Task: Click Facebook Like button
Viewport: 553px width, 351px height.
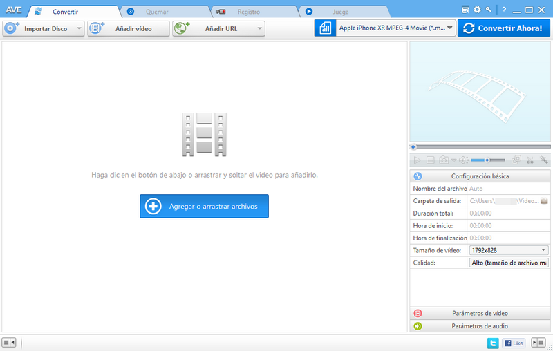Action: pyautogui.click(x=514, y=343)
